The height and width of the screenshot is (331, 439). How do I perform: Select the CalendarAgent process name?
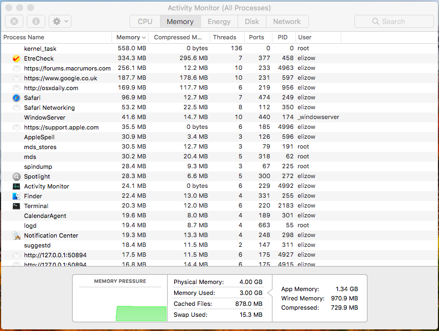point(45,216)
